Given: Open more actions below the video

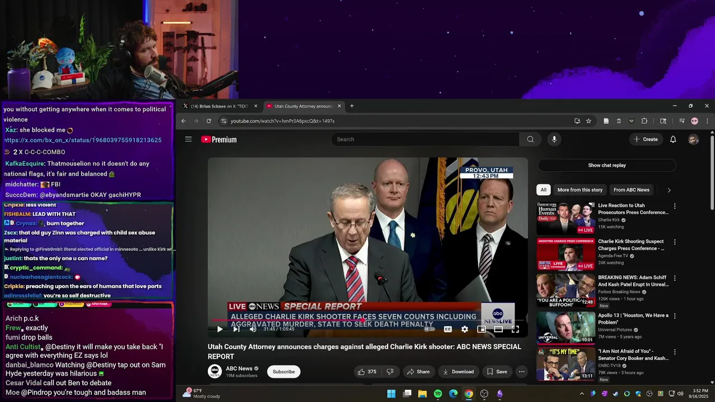Looking at the screenshot, I should click(522, 372).
